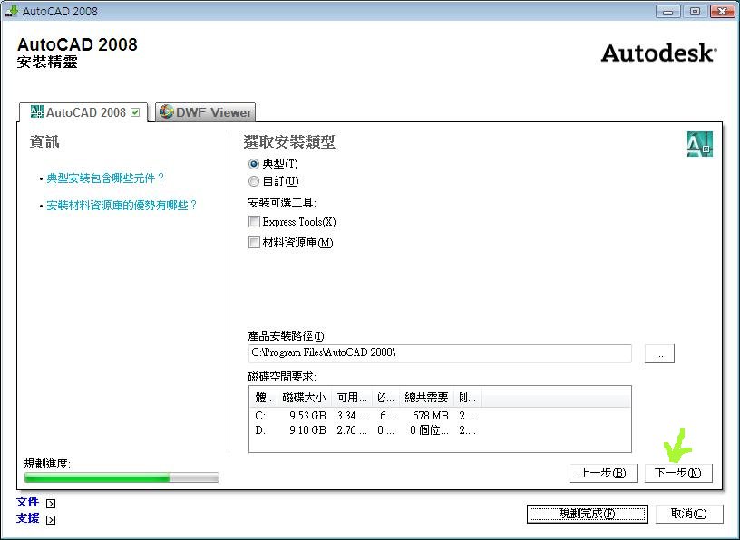740x540 pixels.
Task: Click the 磁碟大小 column header
Action: (305, 398)
